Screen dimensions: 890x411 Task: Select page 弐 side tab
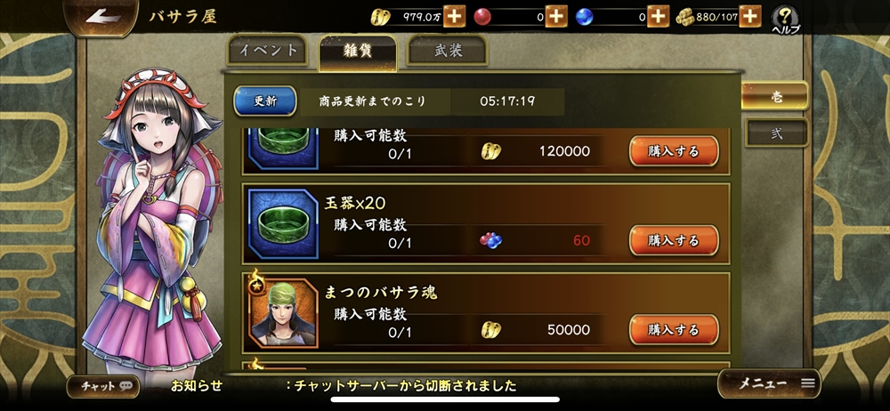(x=776, y=133)
